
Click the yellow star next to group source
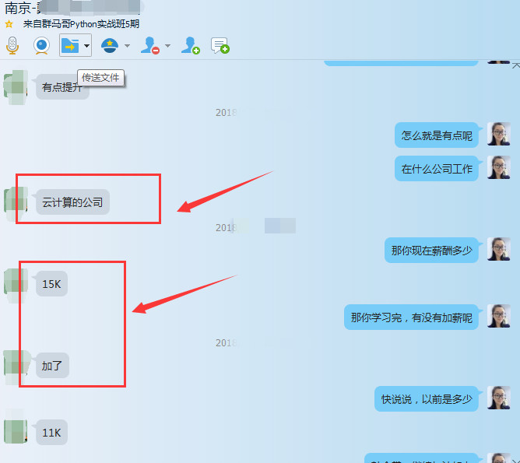[9, 24]
